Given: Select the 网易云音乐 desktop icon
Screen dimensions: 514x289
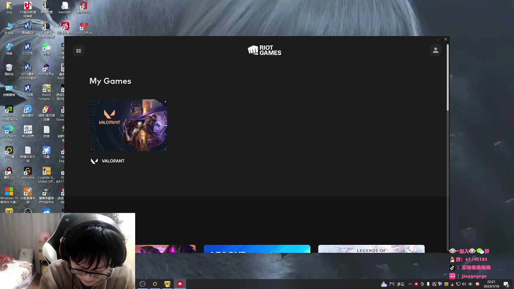Looking at the screenshot, I should click(x=65, y=29).
